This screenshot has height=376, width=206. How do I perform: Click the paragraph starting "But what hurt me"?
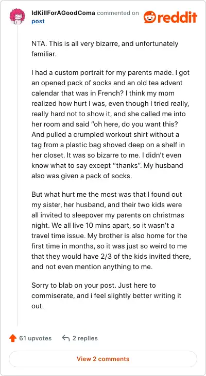111,230
